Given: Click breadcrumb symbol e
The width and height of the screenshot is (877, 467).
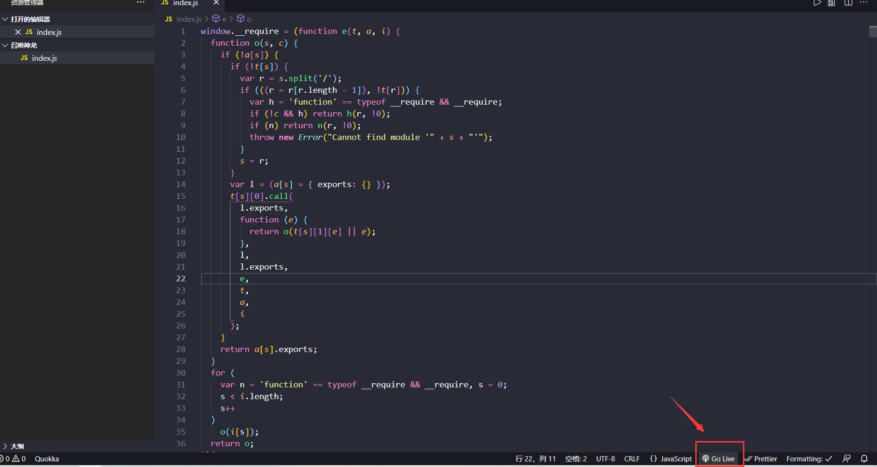Looking at the screenshot, I should tap(219, 19).
